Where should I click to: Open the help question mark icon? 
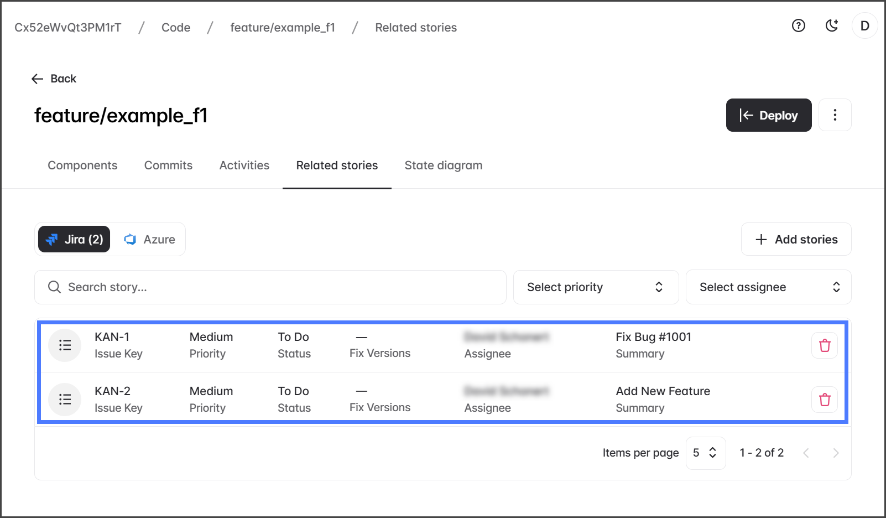tap(798, 25)
